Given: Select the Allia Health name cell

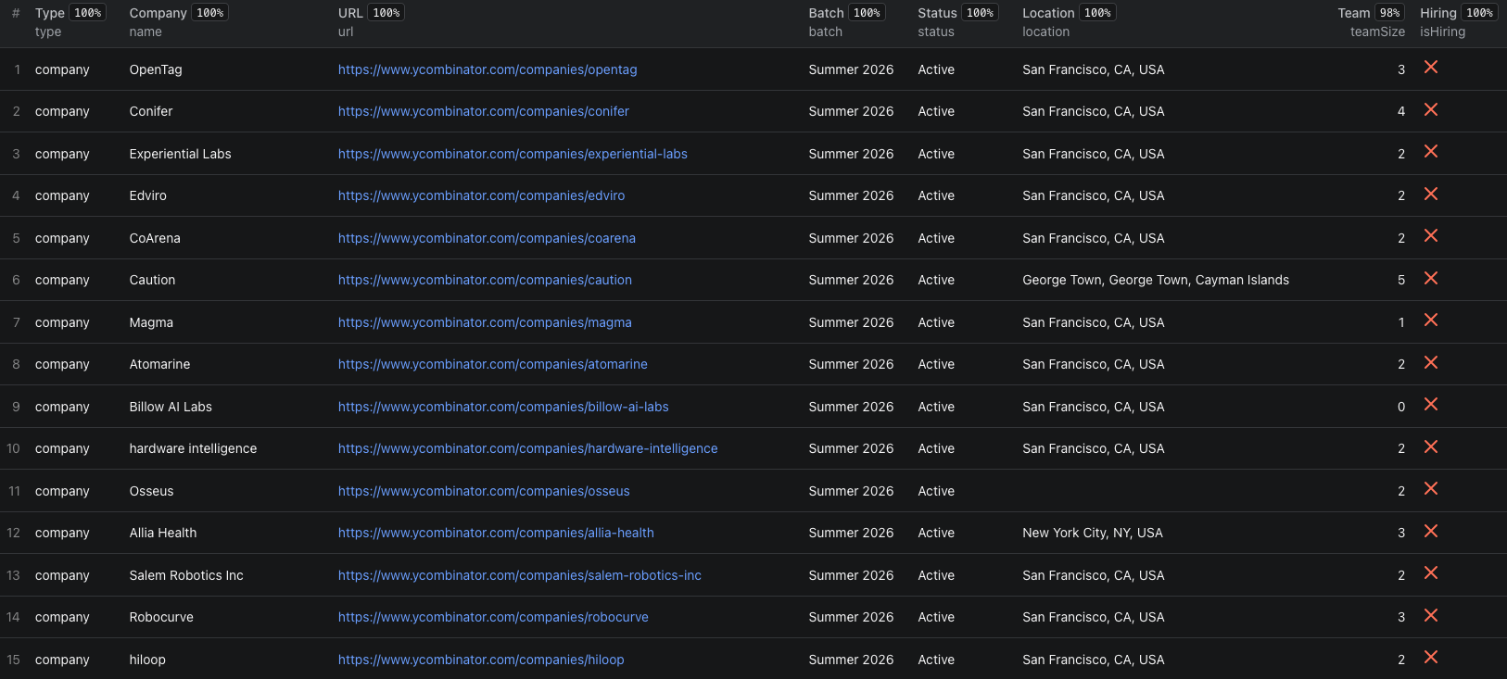Looking at the screenshot, I should point(163,533).
